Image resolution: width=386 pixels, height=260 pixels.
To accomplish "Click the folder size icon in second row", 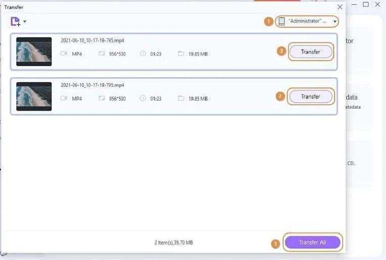I will coord(181,98).
